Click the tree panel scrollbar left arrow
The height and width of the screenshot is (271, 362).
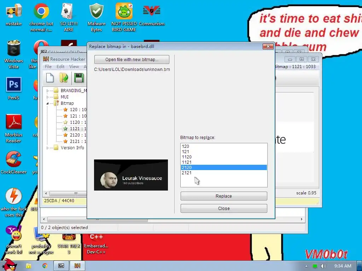[46, 193]
